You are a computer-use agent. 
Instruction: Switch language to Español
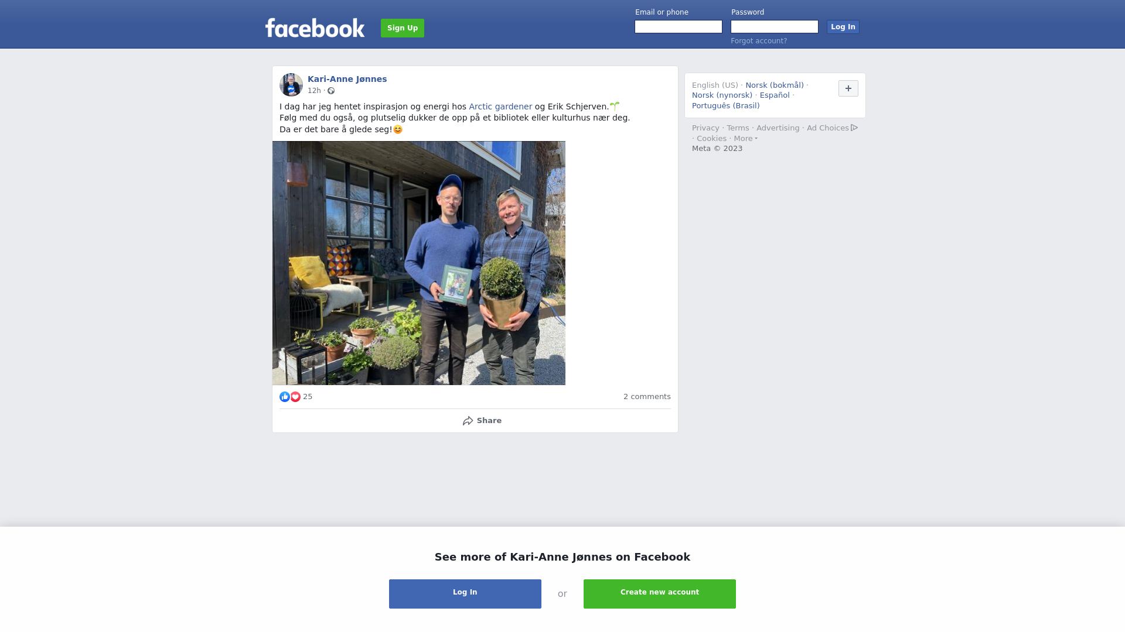pos(775,95)
